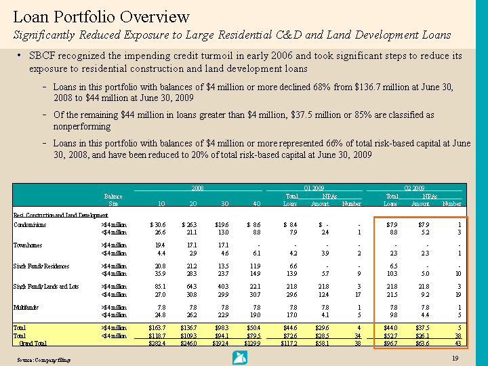Image resolution: width=488 pixels, height=366 pixels.
Task: Click the $136.7 total in 2Q column
Action: [186, 329]
